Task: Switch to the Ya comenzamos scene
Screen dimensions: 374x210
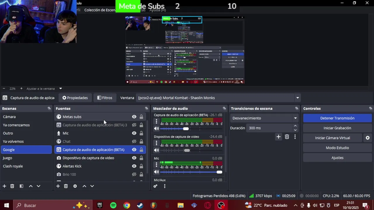Action: click(26, 125)
